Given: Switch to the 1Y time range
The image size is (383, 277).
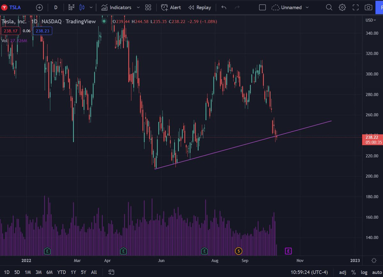Looking at the screenshot, I should [x=73, y=272].
